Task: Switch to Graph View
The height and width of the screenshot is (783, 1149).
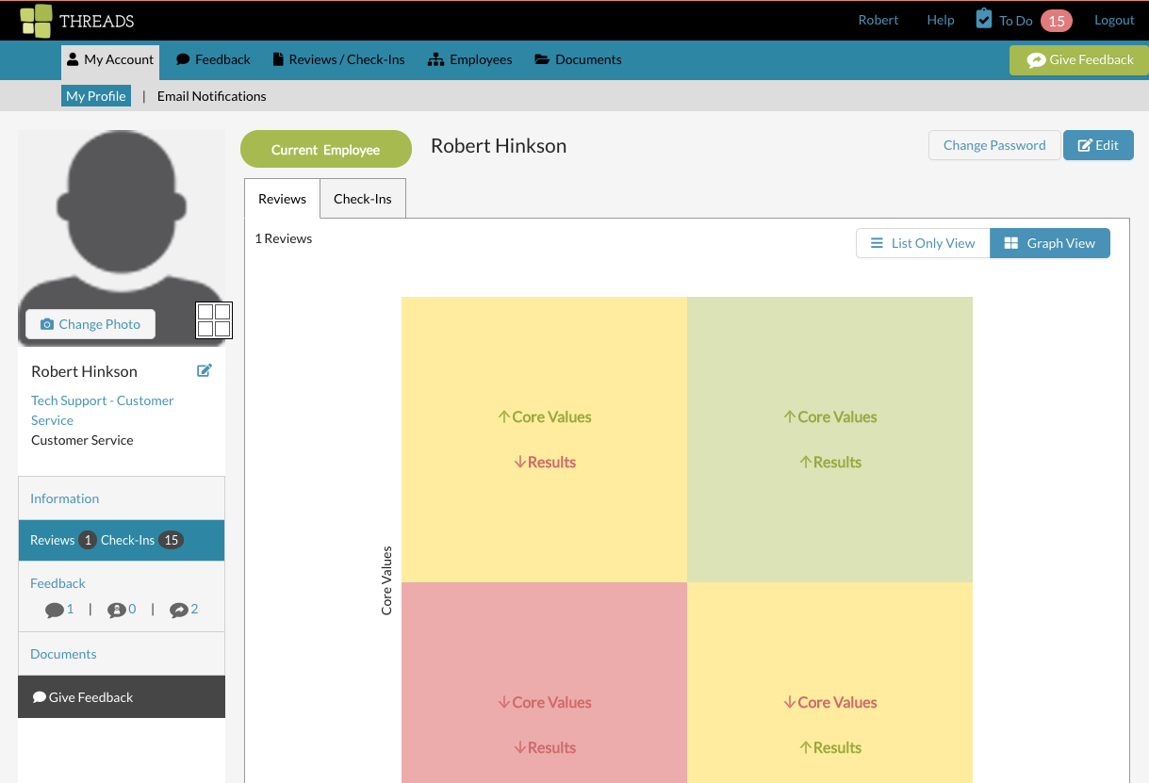Action: pos(1050,243)
